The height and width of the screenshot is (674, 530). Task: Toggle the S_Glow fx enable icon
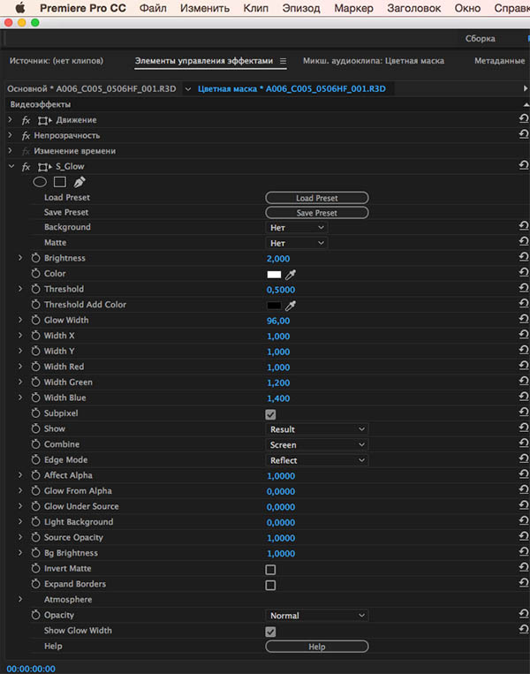[x=26, y=167]
